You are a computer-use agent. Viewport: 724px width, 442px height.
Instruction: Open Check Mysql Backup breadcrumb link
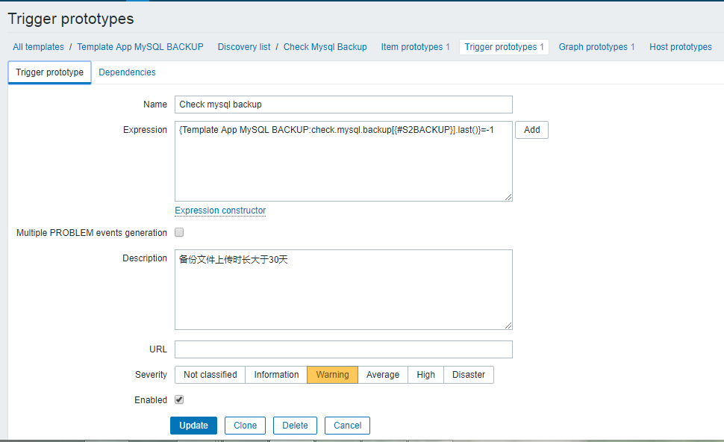[x=325, y=47]
